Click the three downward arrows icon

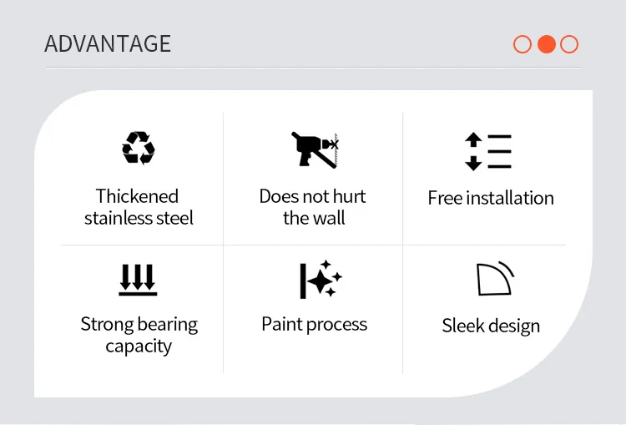[138, 280]
